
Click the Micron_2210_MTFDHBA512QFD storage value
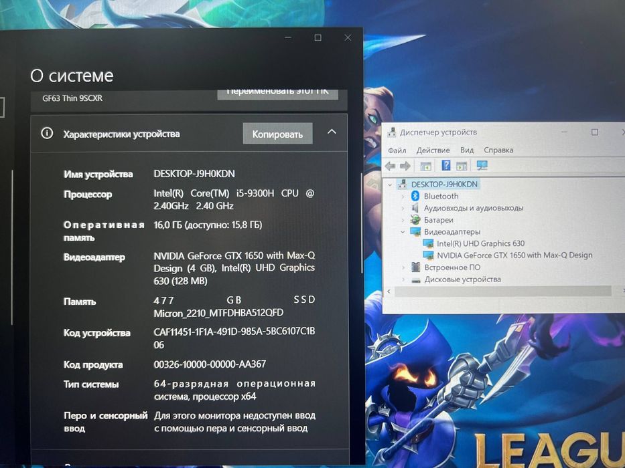point(218,313)
